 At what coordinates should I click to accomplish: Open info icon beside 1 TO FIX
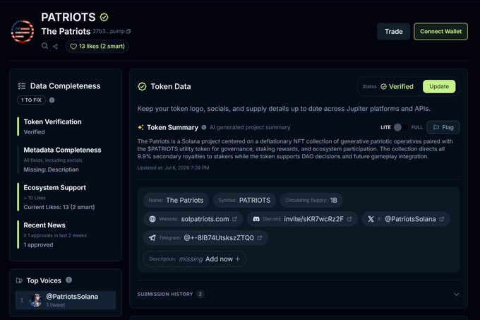(x=52, y=100)
